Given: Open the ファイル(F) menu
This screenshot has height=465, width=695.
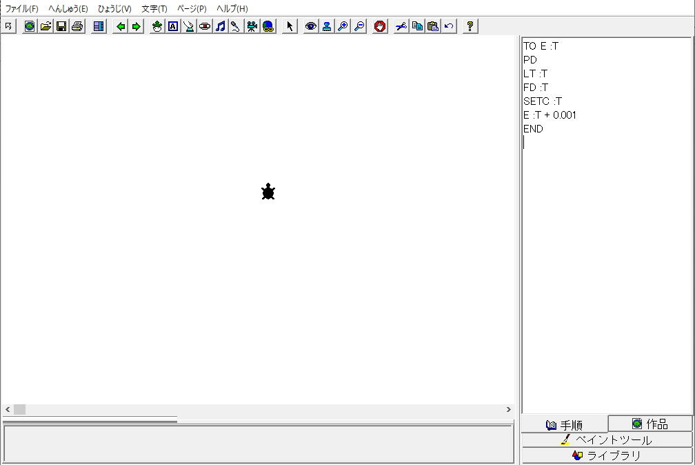Looking at the screenshot, I should (21, 8).
